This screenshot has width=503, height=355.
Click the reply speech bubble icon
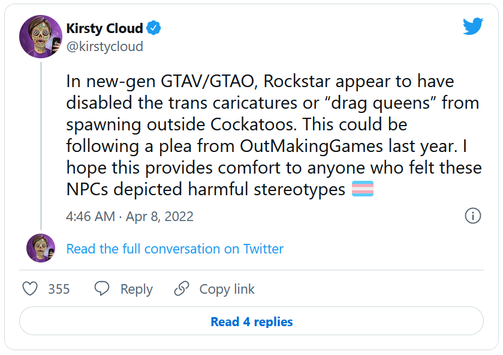(102, 289)
